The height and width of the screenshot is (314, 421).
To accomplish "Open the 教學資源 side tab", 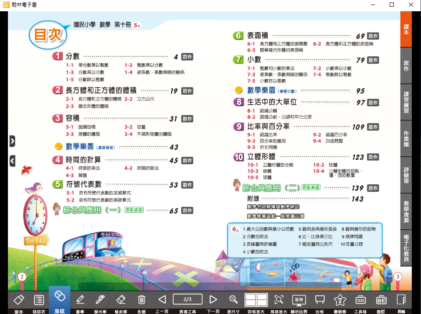I will pos(406,211).
